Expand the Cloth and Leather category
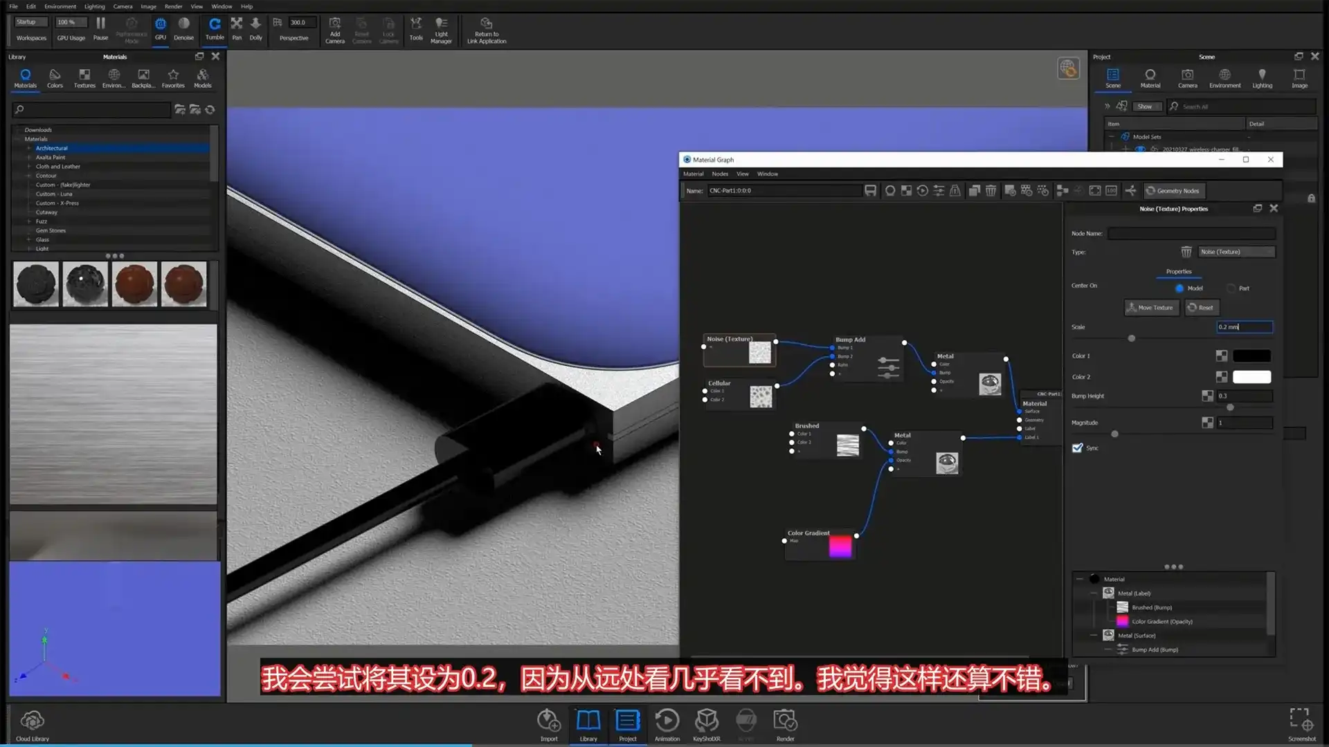 point(28,166)
